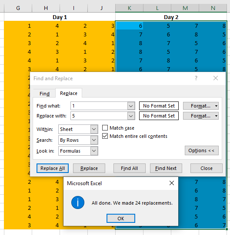Screen dimensions: 230x235
Task: Open the Format arrow for Find what
Action: (216, 106)
